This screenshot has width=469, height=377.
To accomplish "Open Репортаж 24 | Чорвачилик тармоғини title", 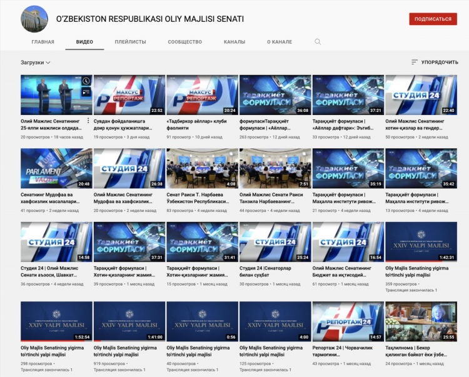I will (x=343, y=351).
